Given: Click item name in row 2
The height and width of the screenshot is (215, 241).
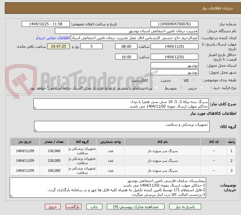Looking at the screenshot, I should click(x=163, y=161).
